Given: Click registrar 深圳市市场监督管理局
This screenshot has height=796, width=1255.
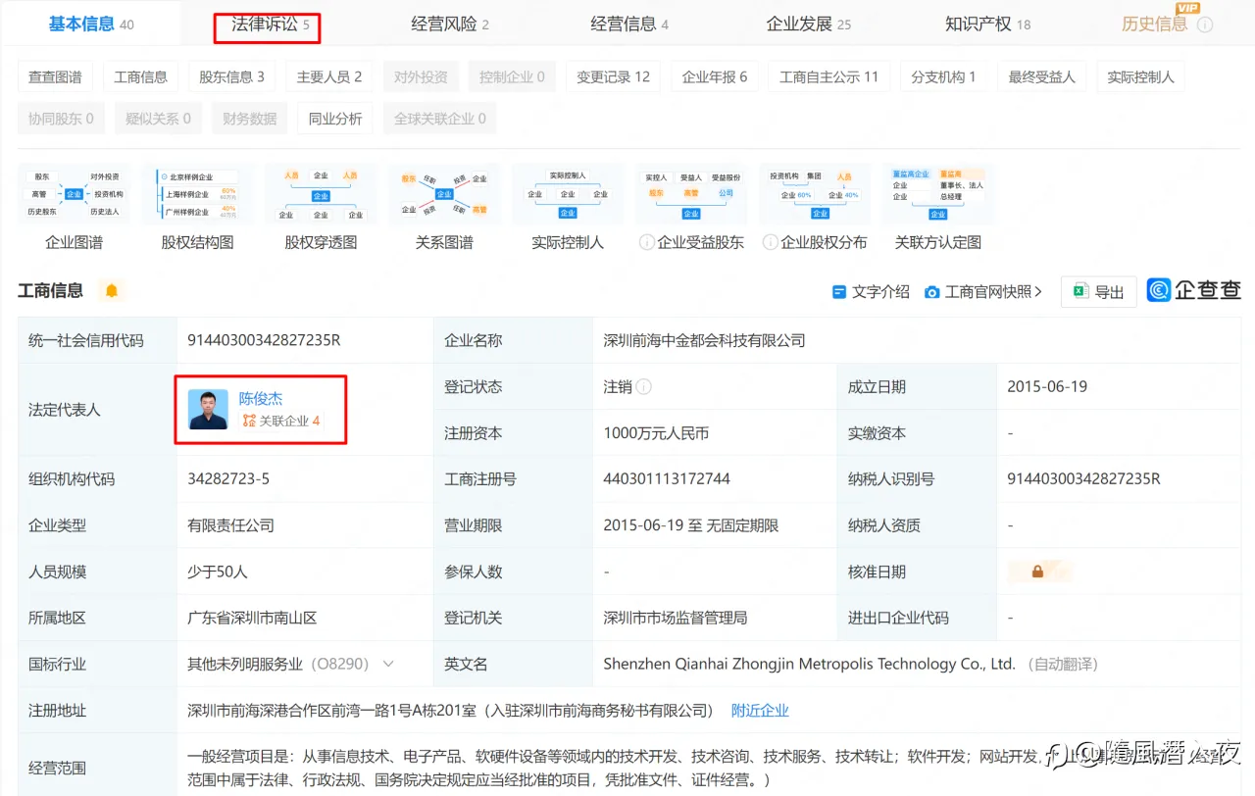Looking at the screenshot, I should pos(676,618).
